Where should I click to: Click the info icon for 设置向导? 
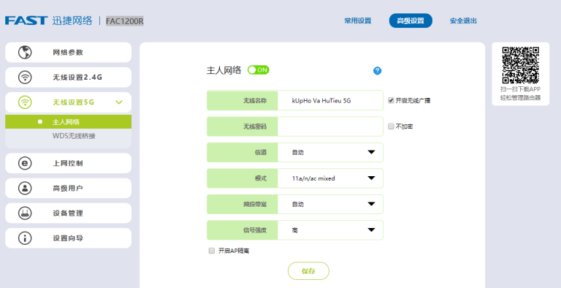[x=25, y=238]
